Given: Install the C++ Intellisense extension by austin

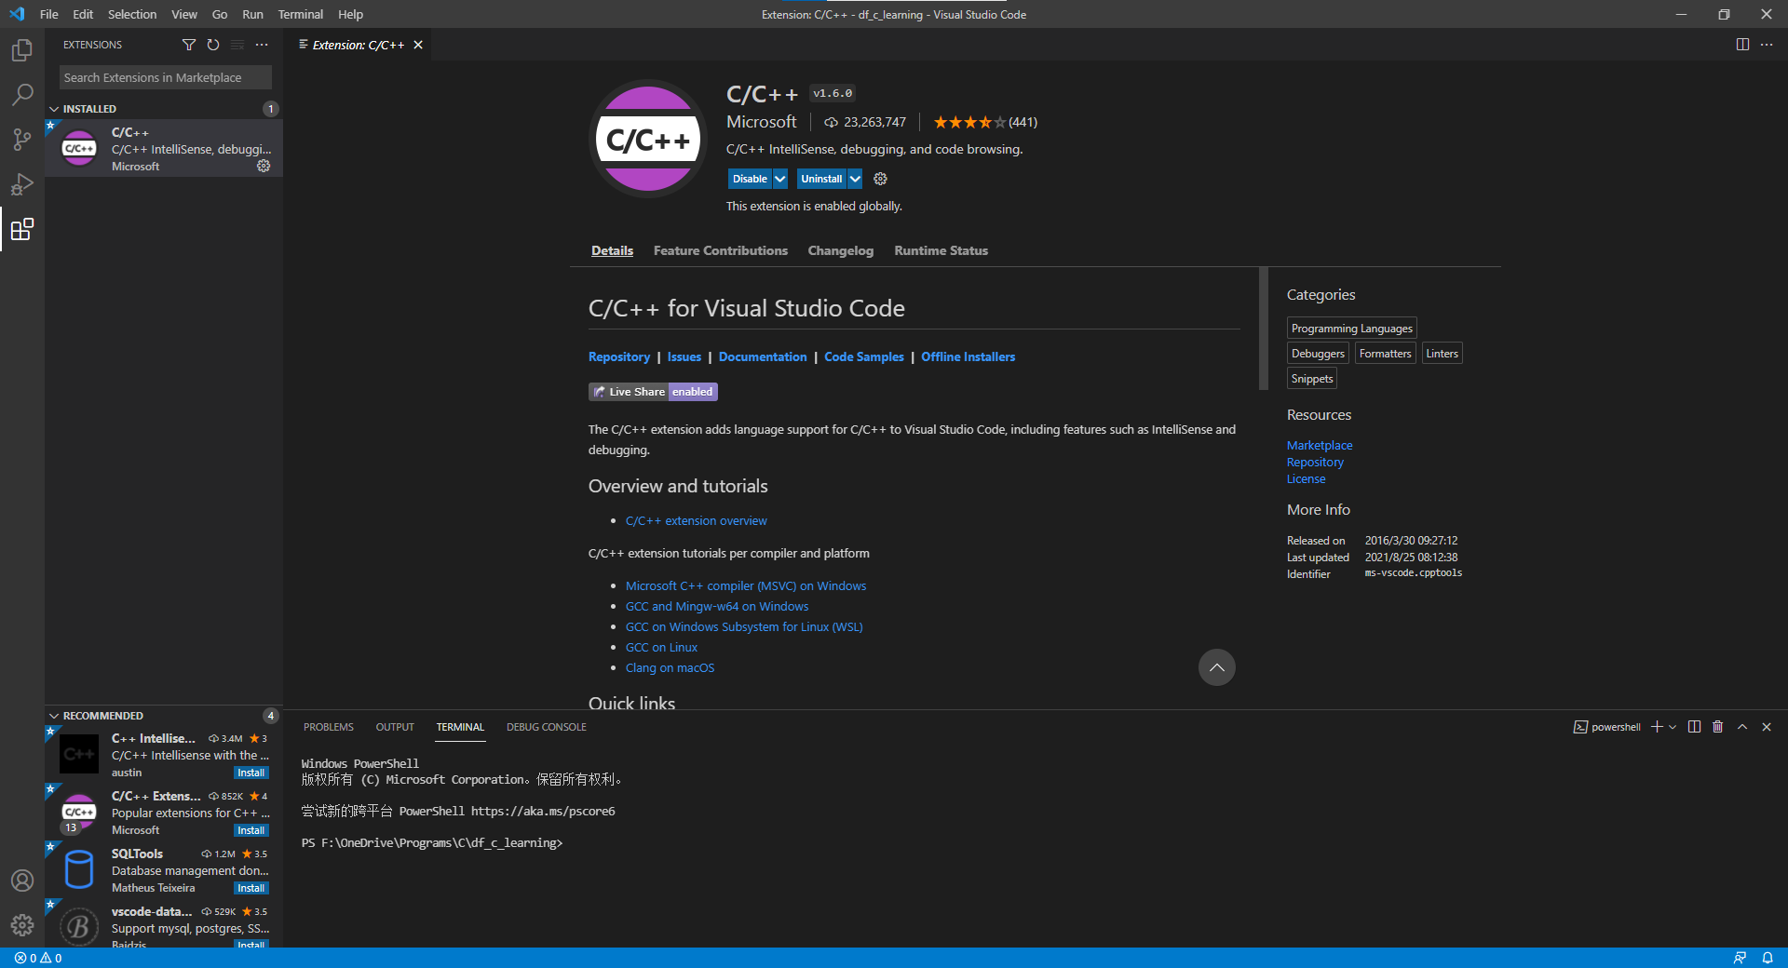Looking at the screenshot, I should 251,773.
